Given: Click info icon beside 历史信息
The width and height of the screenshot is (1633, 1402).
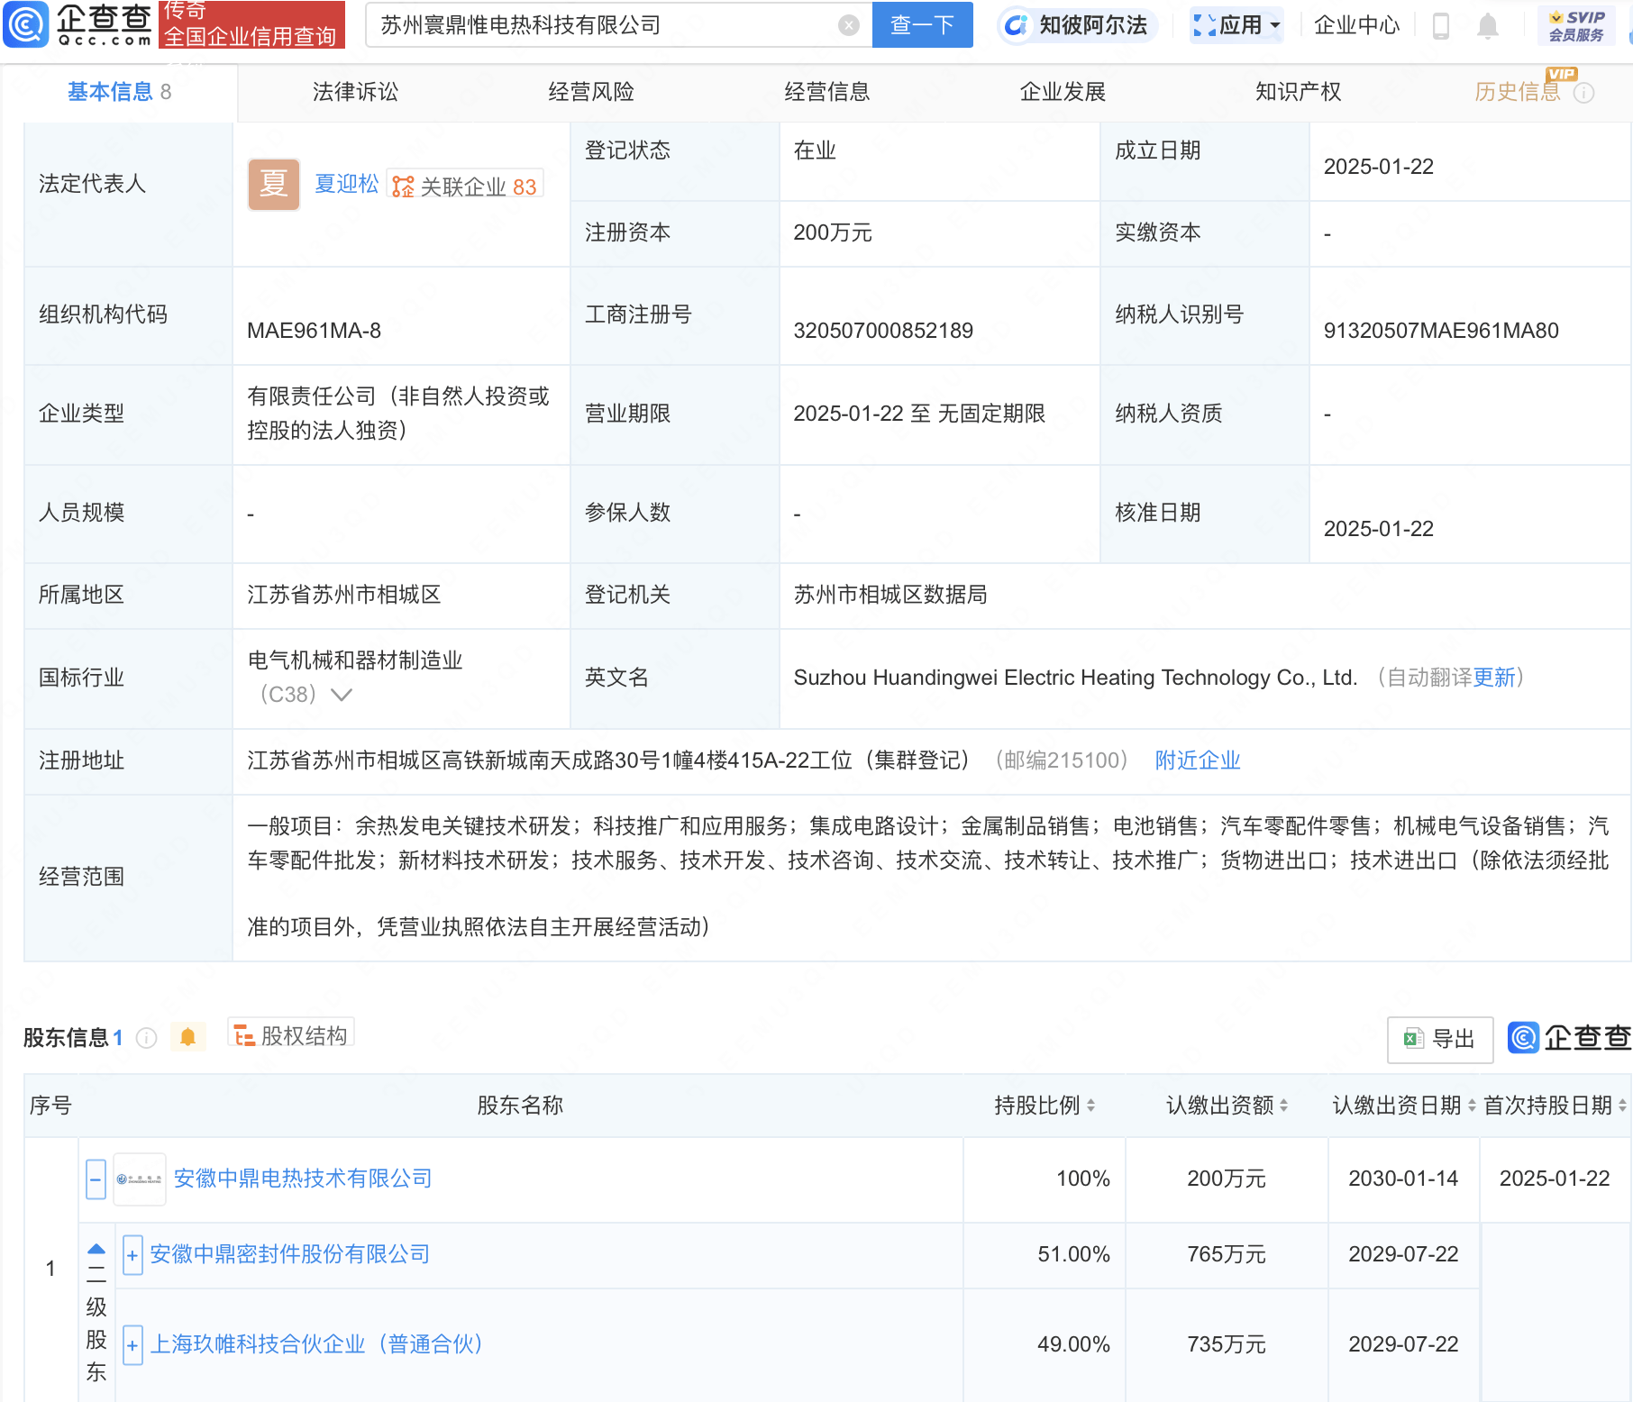Looking at the screenshot, I should tap(1583, 93).
